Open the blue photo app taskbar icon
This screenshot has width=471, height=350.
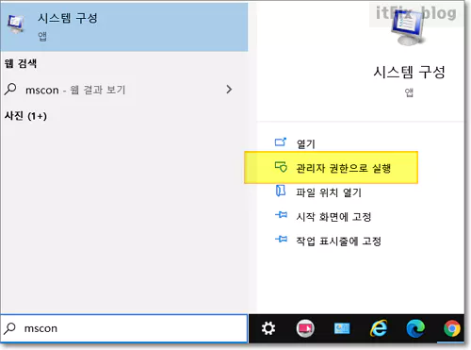[342, 328]
